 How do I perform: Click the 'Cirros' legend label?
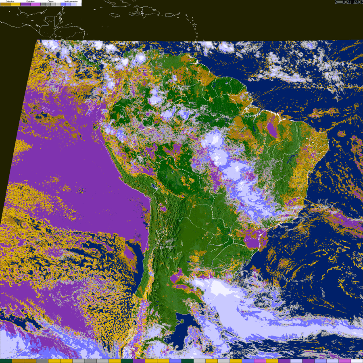[50, 1]
